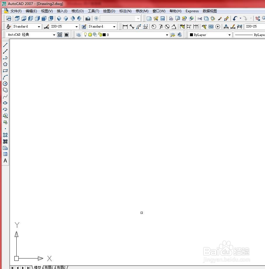Viewport: 265px width, 269px height.
Task: Click the last tab arrow button
Action: (28, 268)
